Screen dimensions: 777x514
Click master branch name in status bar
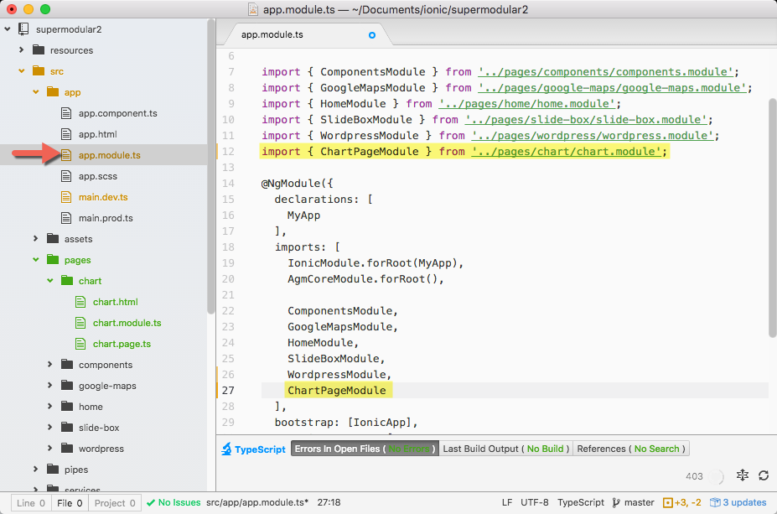tap(639, 502)
